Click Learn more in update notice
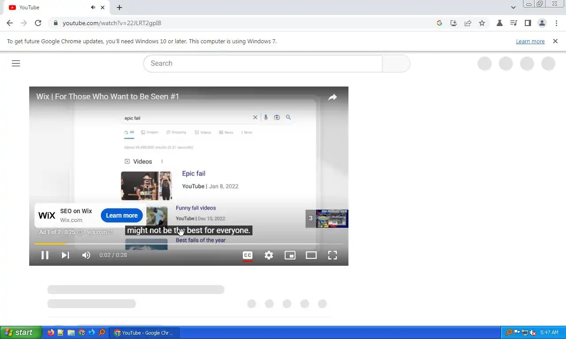The height and width of the screenshot is (339, 566). click(530, 41)
